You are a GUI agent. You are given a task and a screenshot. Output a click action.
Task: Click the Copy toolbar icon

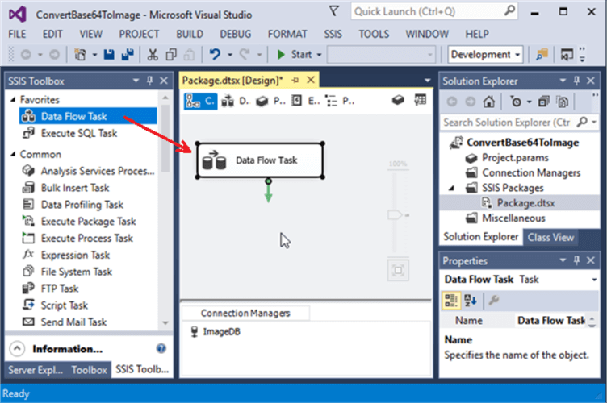pos(171,55)
